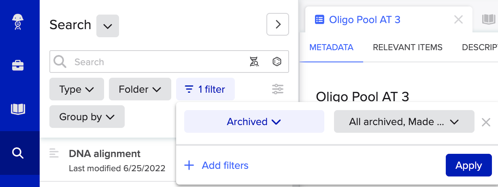
Task: Click the Benchling logo icon in sidebar
Action: [17, 22]
